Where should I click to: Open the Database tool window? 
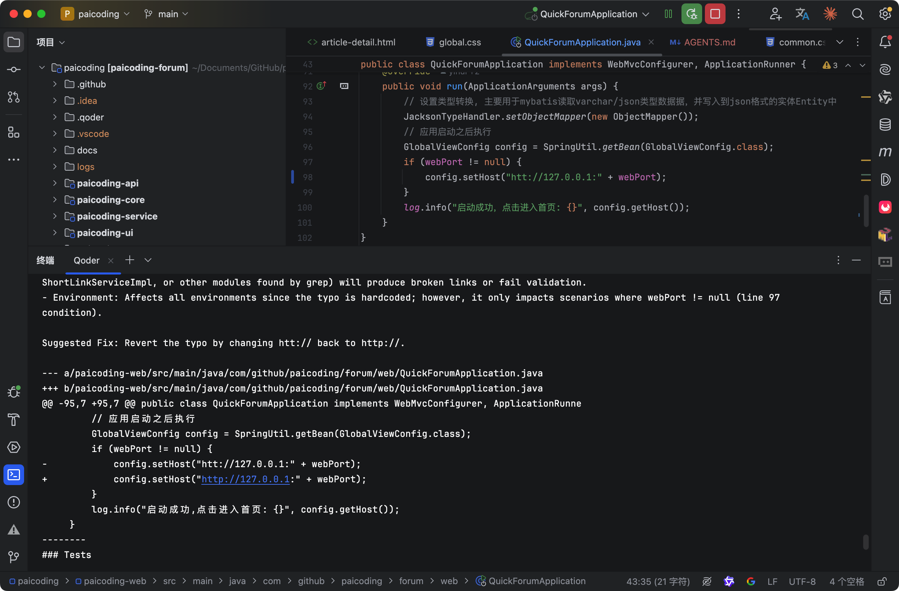click(x=885, y=124)
